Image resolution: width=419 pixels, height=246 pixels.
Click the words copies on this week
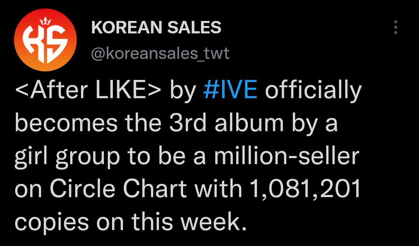(130, 222)
